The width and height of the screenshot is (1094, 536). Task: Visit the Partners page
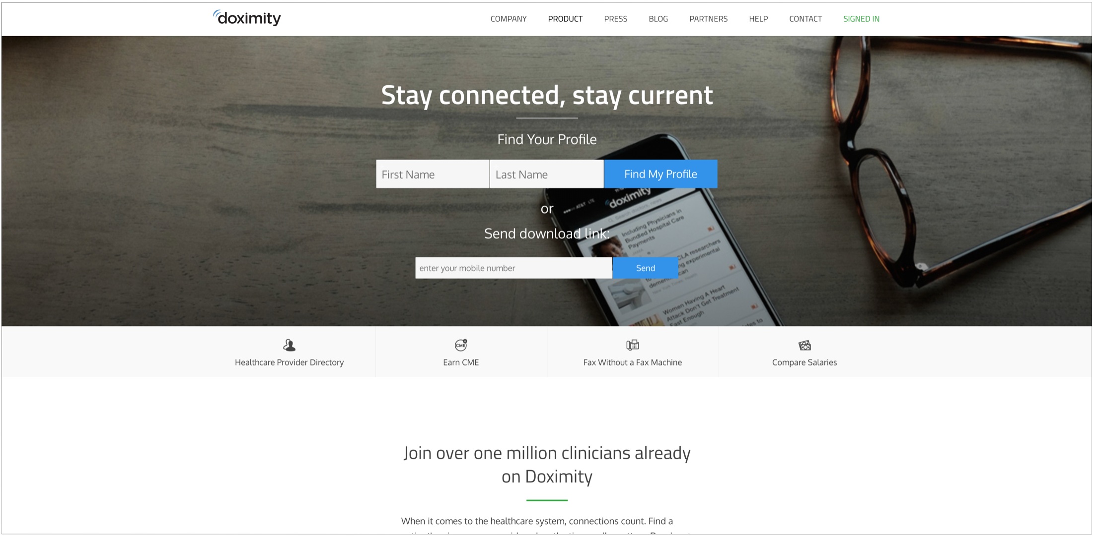coord(708,19)
